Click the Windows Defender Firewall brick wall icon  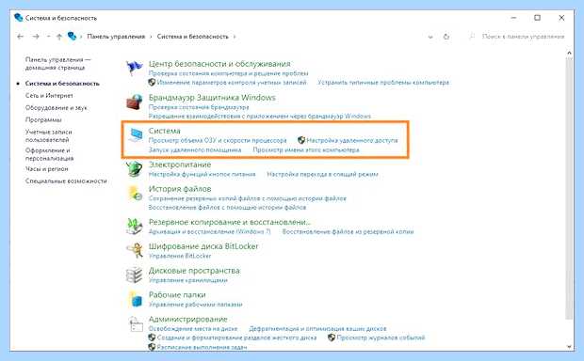coord(134,102)
